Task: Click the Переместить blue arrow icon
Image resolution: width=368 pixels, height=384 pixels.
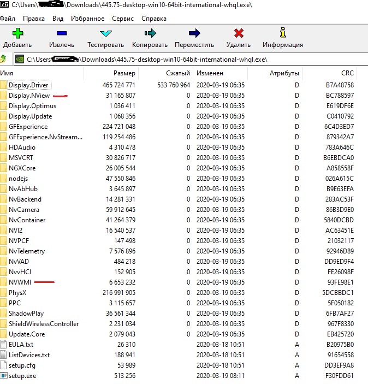Action: click(x=194, y=33)
